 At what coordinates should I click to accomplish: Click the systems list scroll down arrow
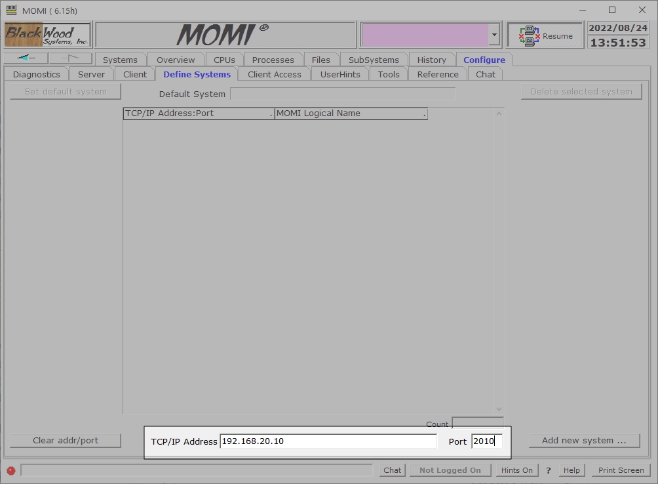coord(499,409)
